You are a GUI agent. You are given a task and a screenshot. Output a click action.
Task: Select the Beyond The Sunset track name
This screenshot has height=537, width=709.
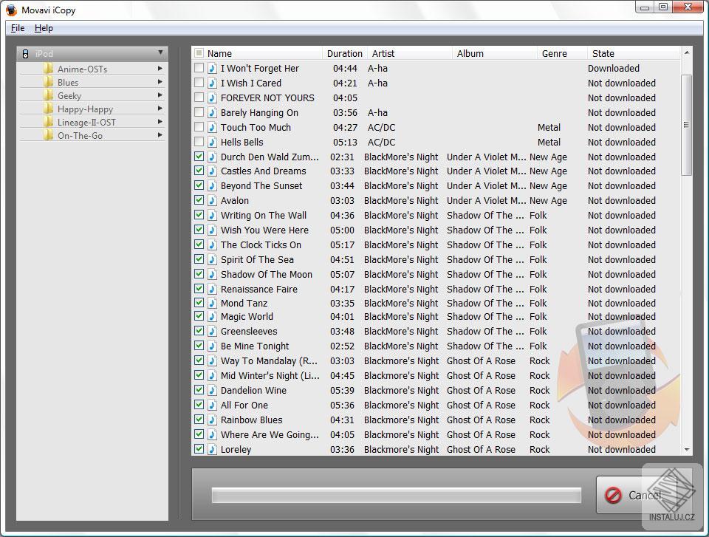click(x=261, y=186)
